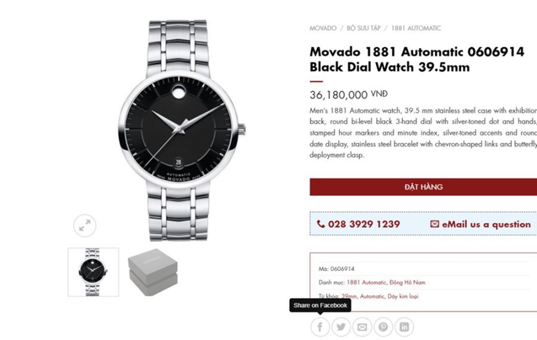Pin the product via Pinterest icon
This screenshot has width=537, height=340.
tap(383, 327)
